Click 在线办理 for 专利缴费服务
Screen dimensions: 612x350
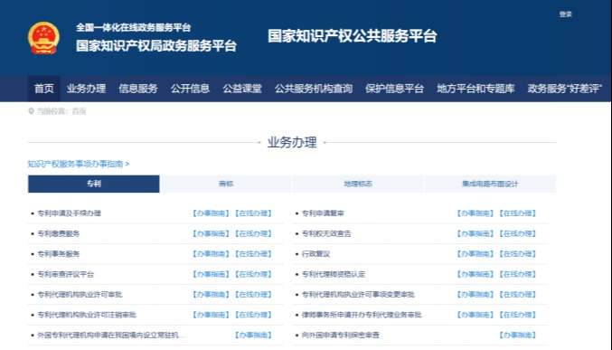coord(254,233)
